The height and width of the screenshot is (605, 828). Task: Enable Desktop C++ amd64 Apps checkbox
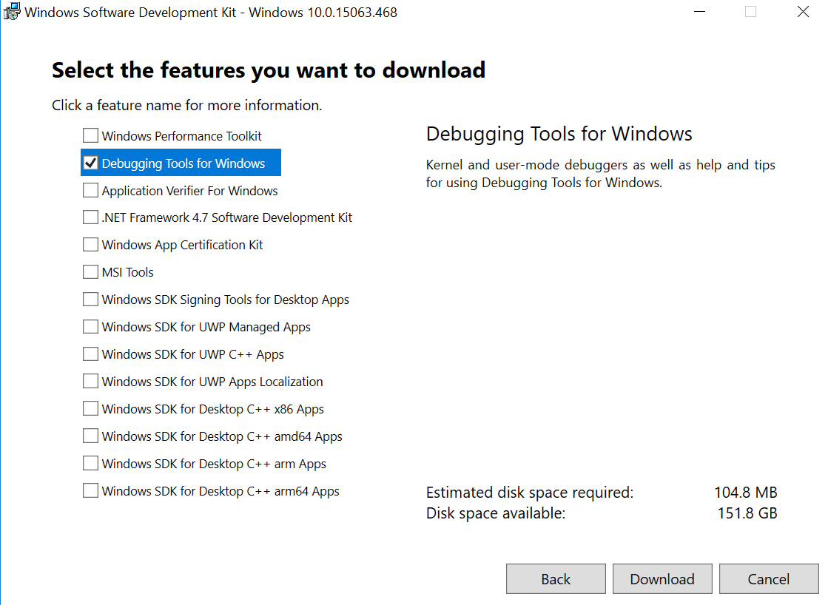pos(90,436)
